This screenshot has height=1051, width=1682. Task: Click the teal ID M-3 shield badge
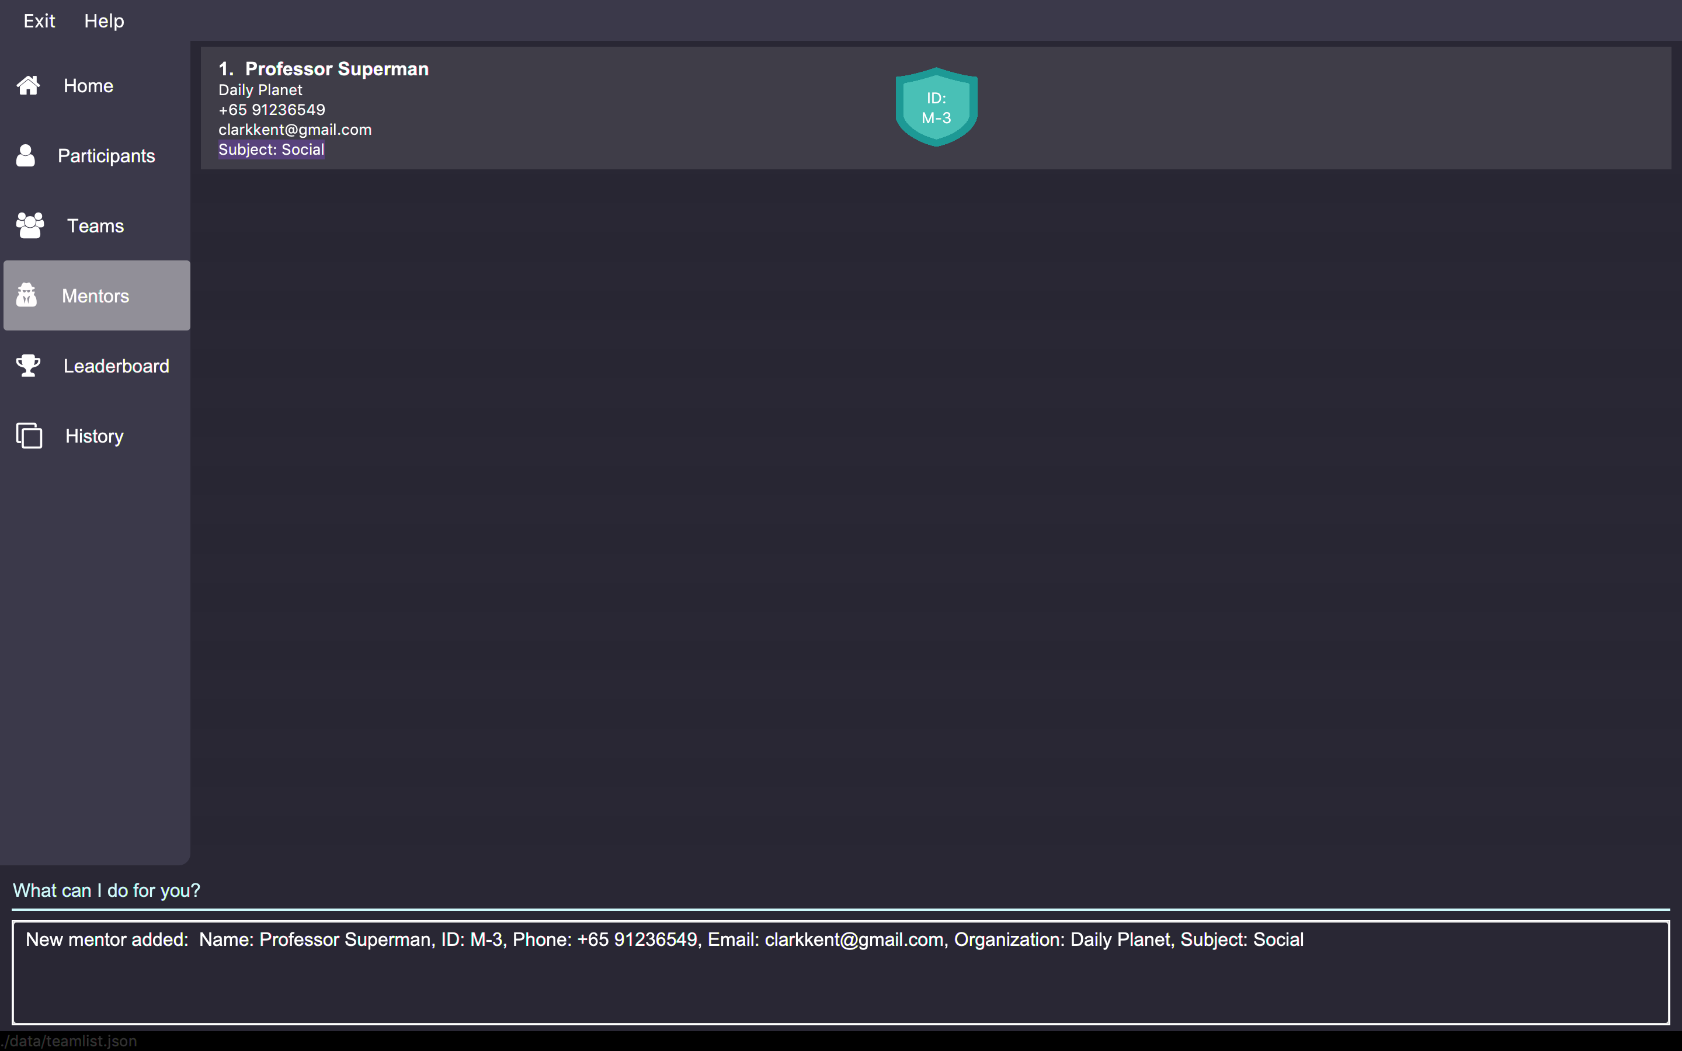click(936, 107)
